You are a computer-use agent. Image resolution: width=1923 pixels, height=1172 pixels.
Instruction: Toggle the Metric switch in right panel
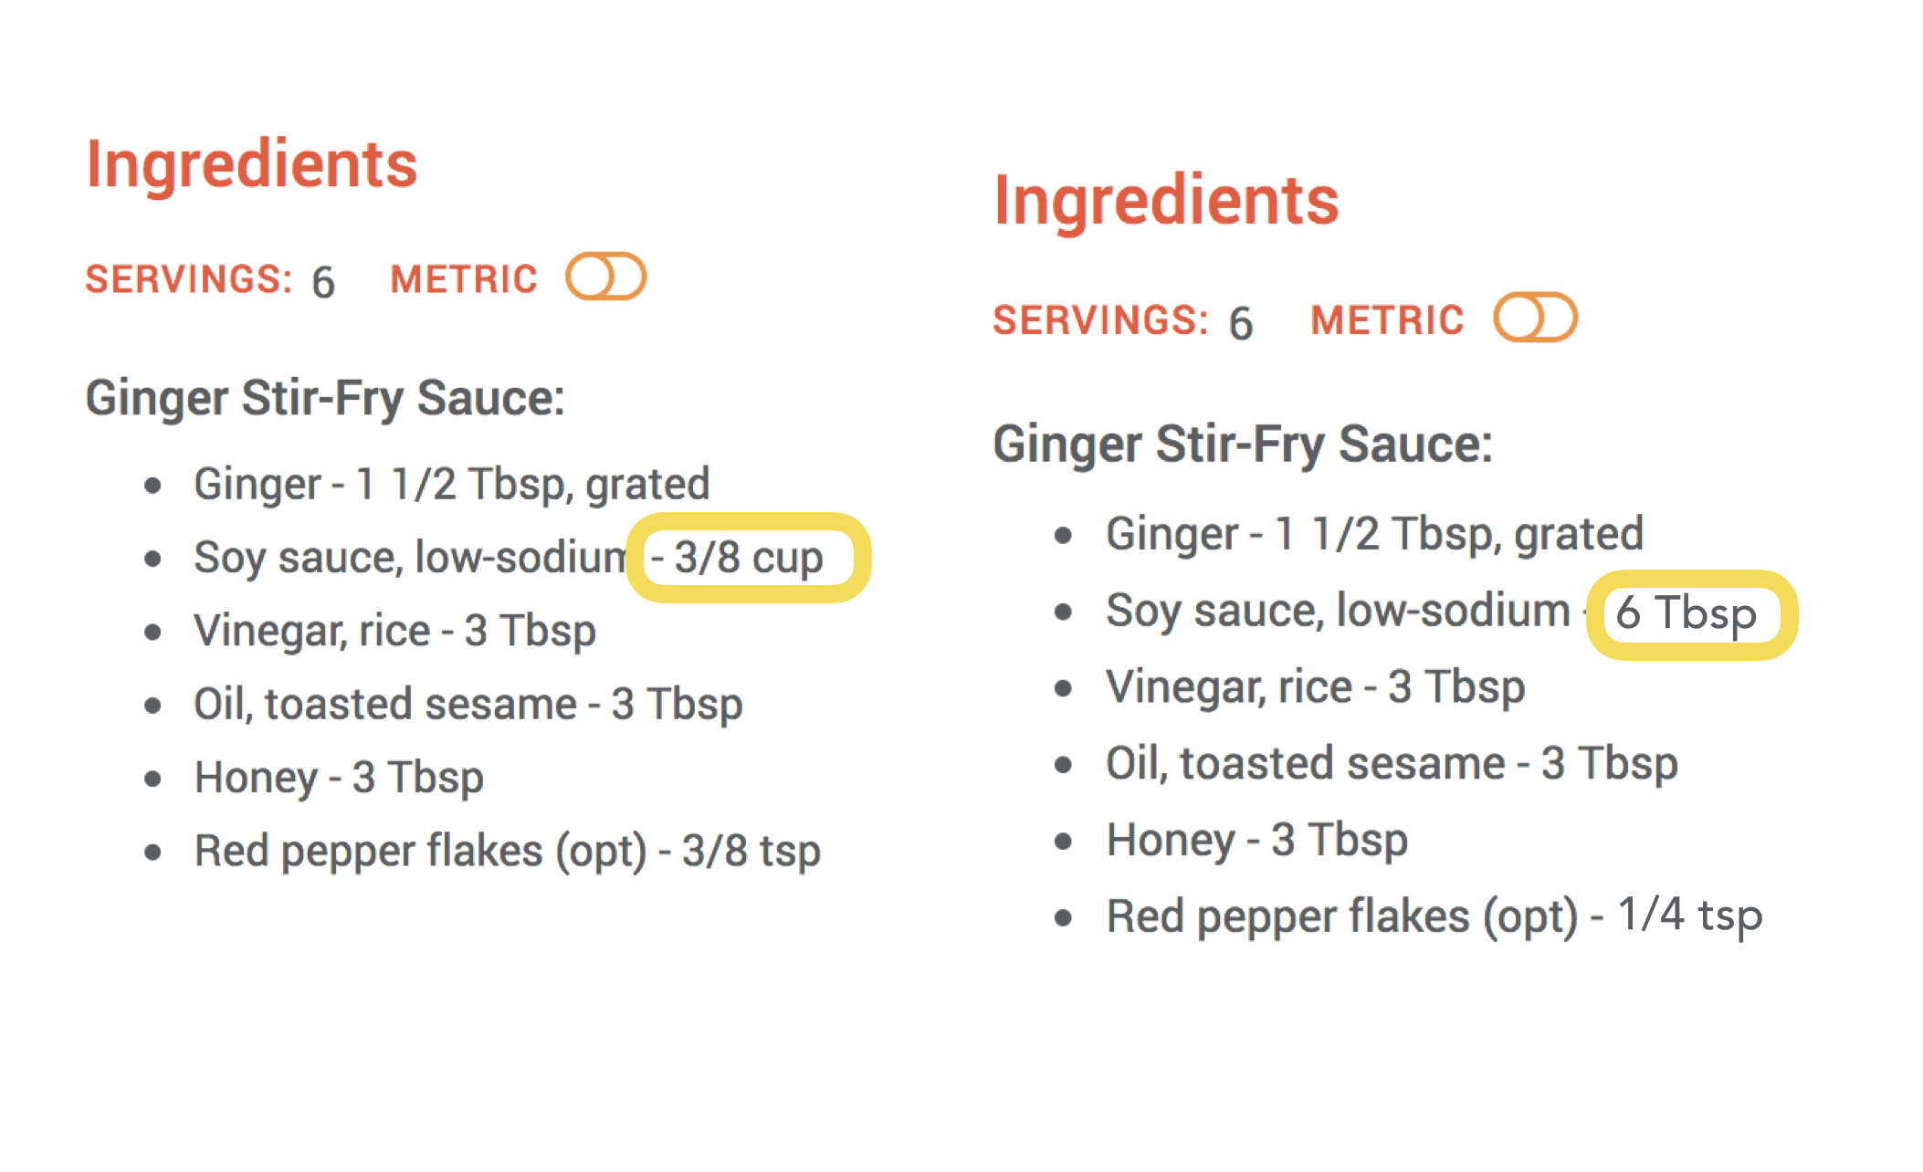point(1535,318)
